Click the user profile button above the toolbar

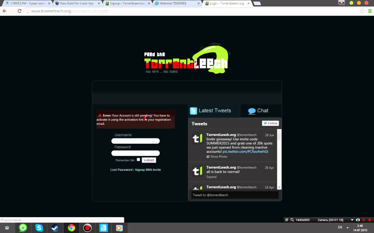pyautogui.click(x=341, y=2)
